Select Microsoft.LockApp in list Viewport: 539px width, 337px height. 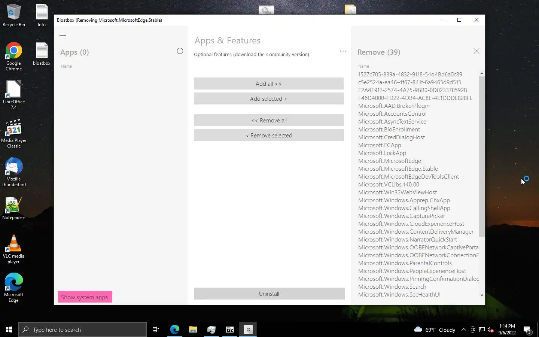(x=382, y=153)
